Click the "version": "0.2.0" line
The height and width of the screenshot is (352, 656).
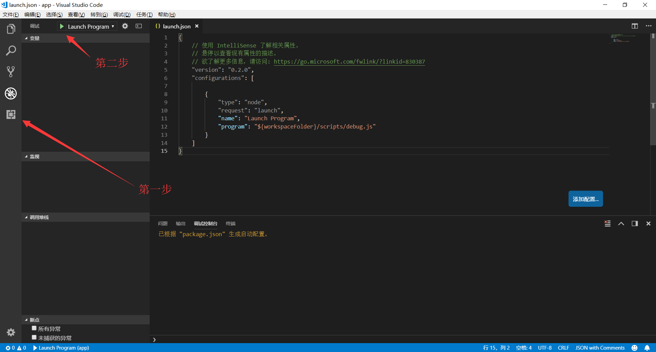point(222,70)
